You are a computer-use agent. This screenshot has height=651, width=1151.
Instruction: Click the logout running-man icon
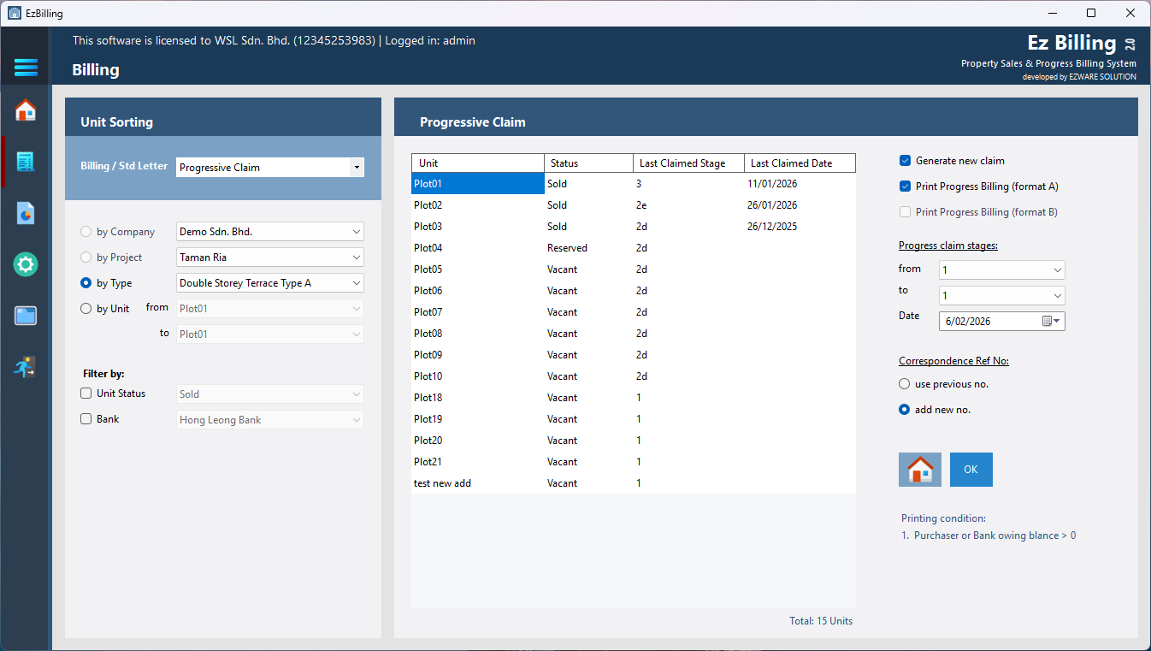point(26,367)
